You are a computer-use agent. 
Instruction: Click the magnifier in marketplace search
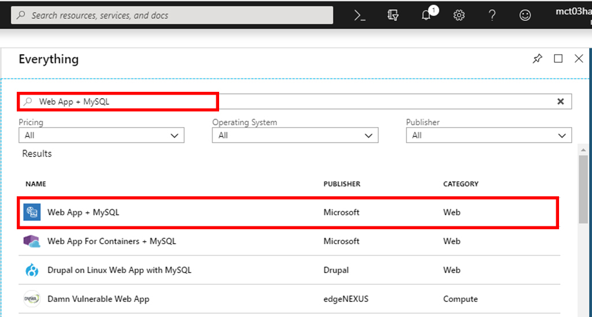click(28, 102)
